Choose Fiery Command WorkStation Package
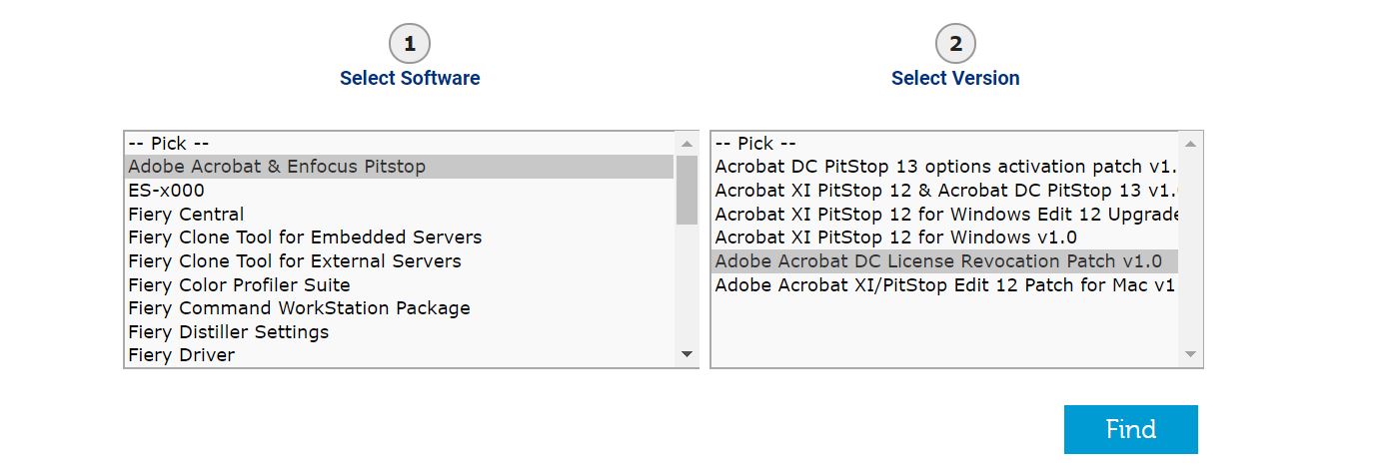The width and height of the screenshot is (1390, 470). (299, 308)
